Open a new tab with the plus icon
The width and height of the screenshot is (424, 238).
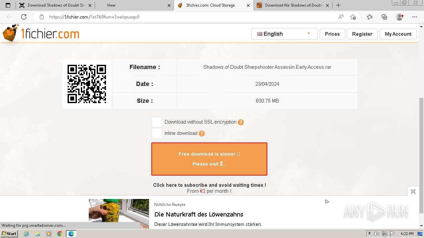pos(338,5)
